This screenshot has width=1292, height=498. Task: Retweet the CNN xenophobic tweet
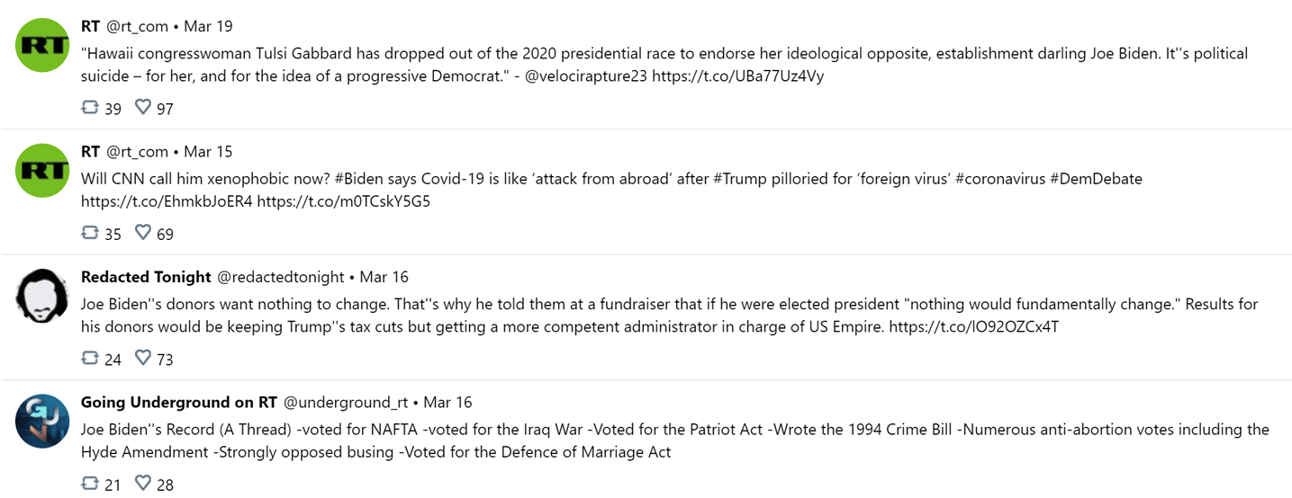click(x=89, y=233)
